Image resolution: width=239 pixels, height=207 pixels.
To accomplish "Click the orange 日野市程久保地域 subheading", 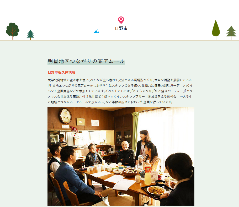I will (x=61, y=72).
